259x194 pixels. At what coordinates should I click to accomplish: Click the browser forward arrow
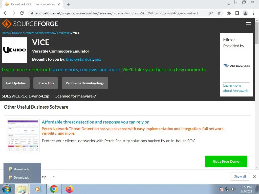[x=14, y=13]
